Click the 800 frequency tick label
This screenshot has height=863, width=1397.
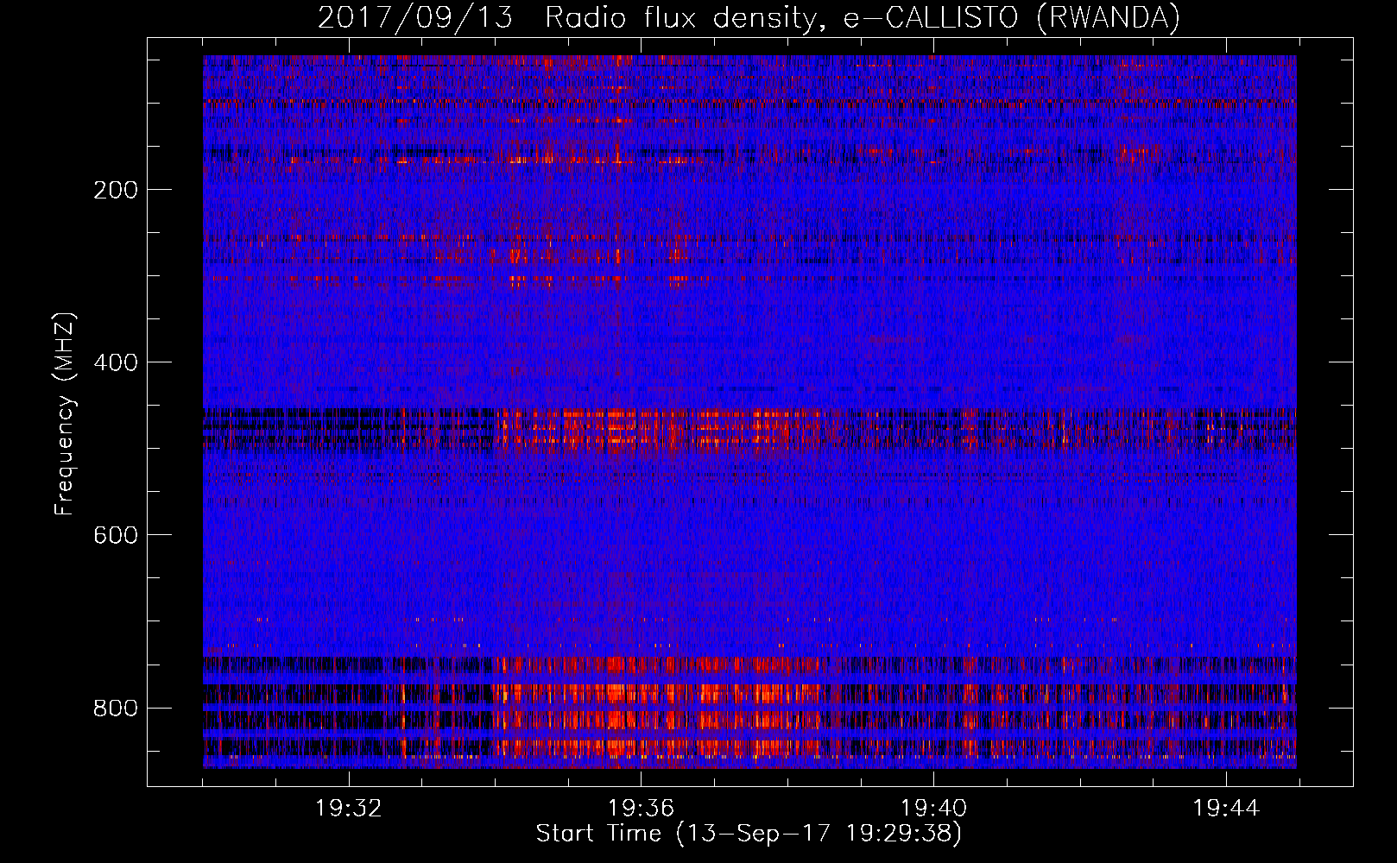[116, 709]
